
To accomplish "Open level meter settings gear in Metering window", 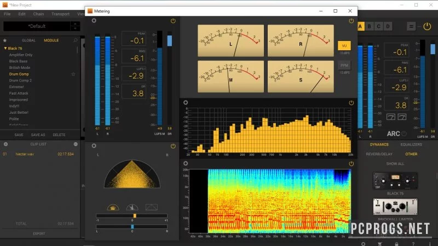I will coord(94,20).
